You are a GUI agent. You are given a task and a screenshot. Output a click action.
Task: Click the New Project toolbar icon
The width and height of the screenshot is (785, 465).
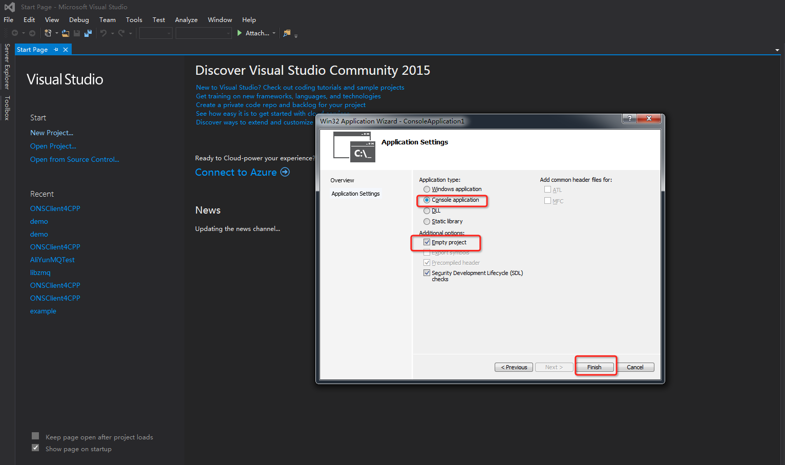coord(48,33)
